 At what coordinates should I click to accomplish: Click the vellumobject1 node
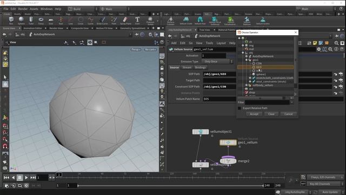(201, 132)
